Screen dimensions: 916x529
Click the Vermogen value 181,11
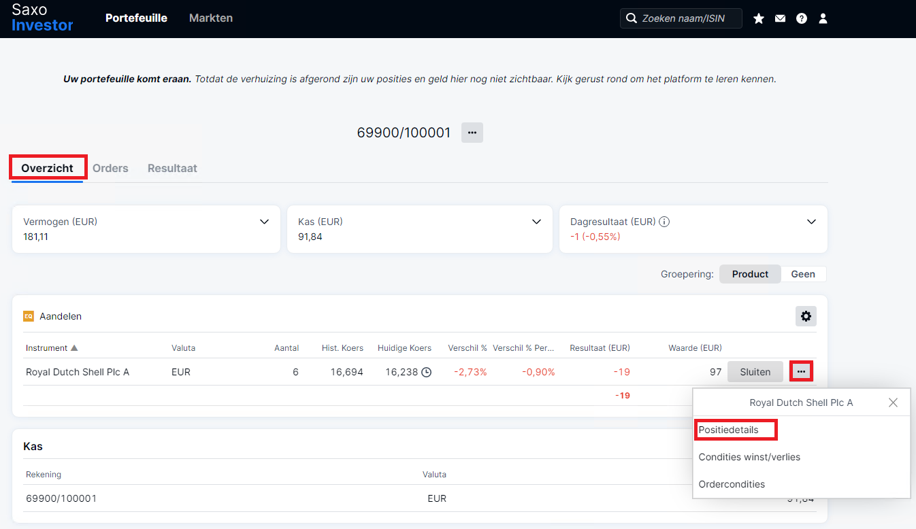(36, 237)
